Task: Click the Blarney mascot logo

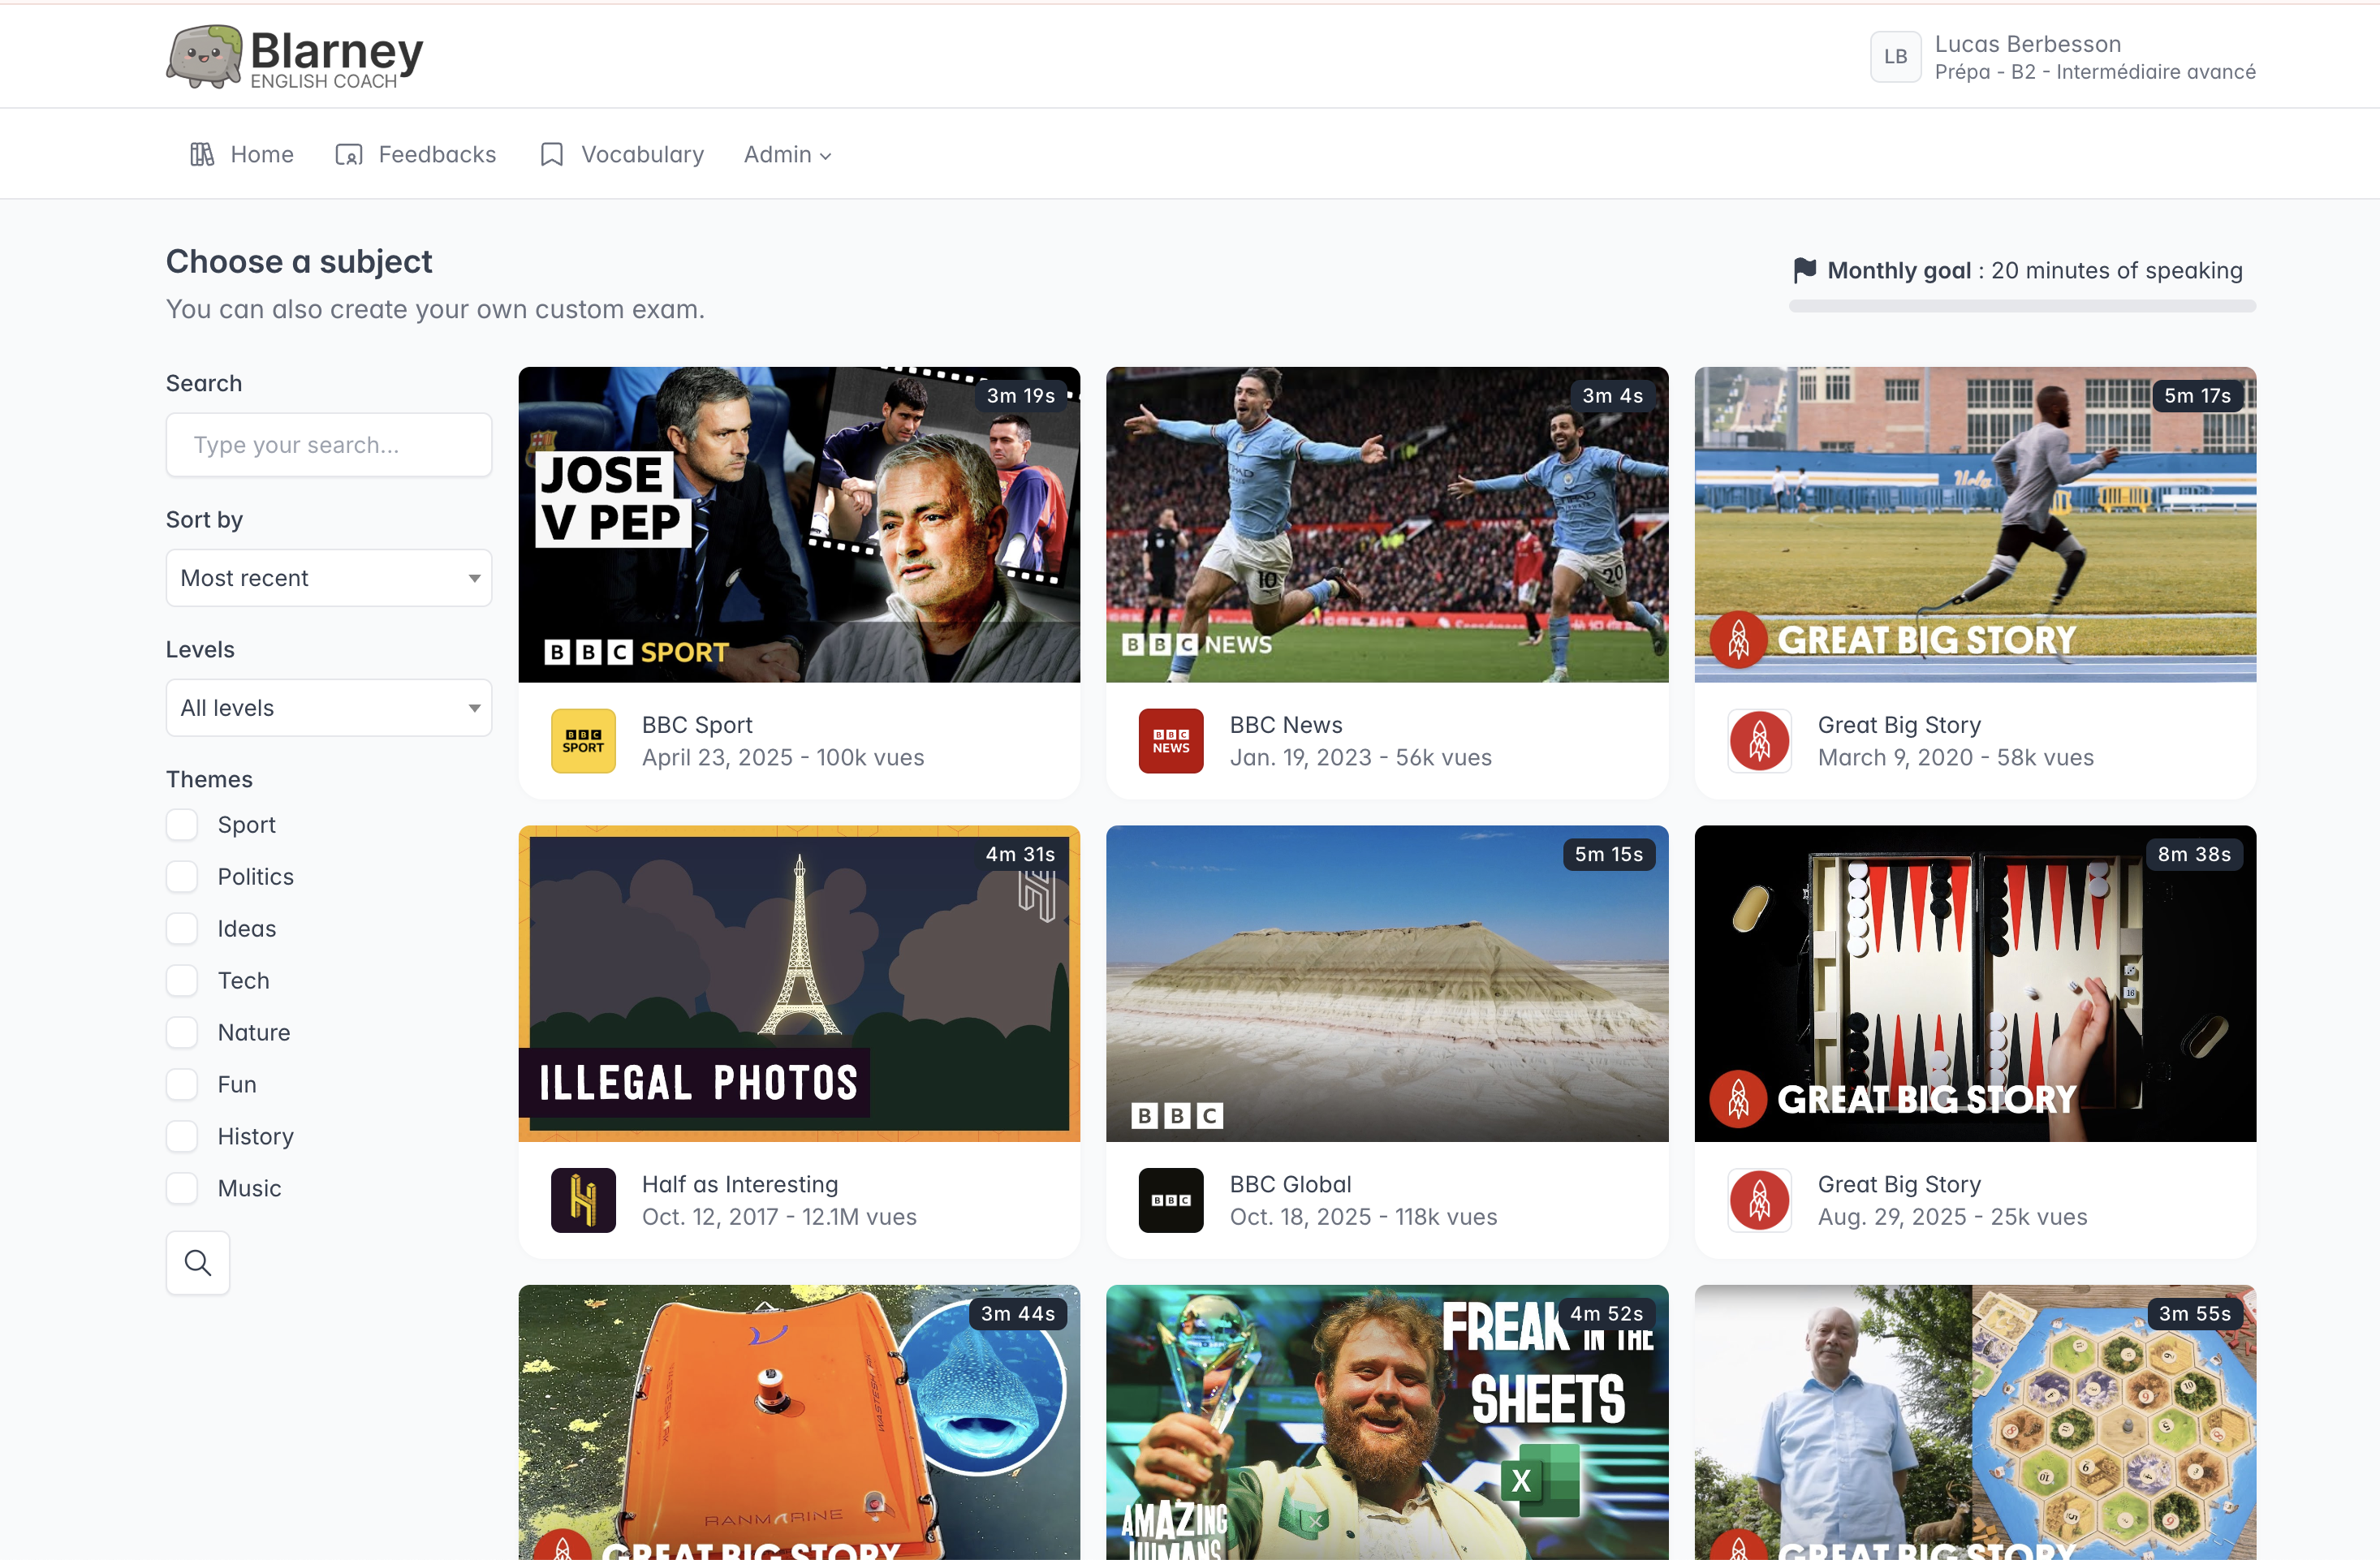Action: [204, 57]
